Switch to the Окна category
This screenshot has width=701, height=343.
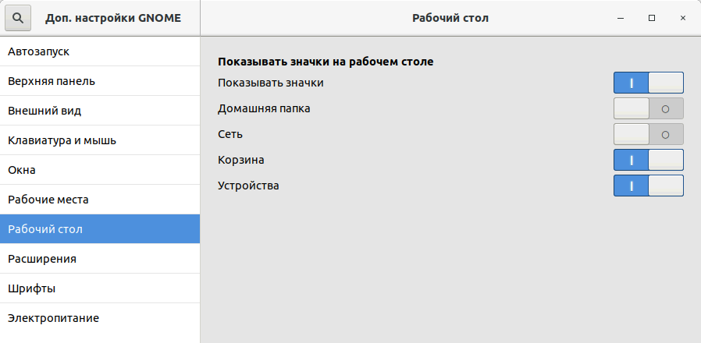tap(100, 170)
